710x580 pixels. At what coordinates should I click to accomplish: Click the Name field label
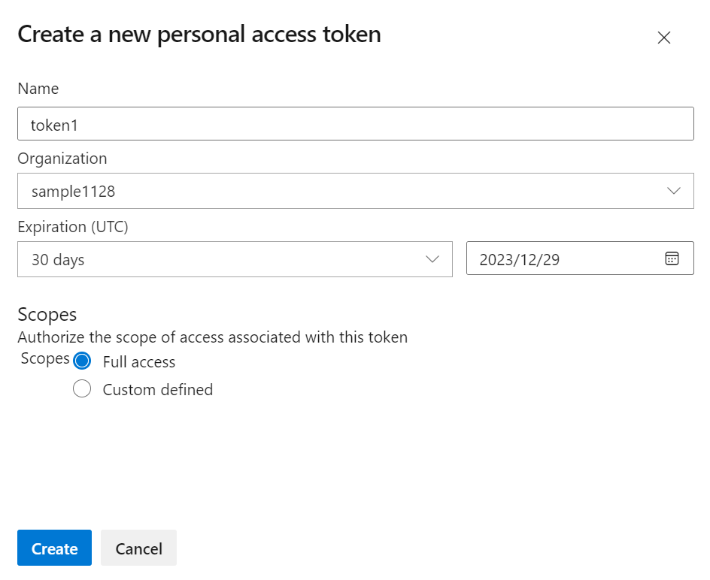tap(38, 89)
